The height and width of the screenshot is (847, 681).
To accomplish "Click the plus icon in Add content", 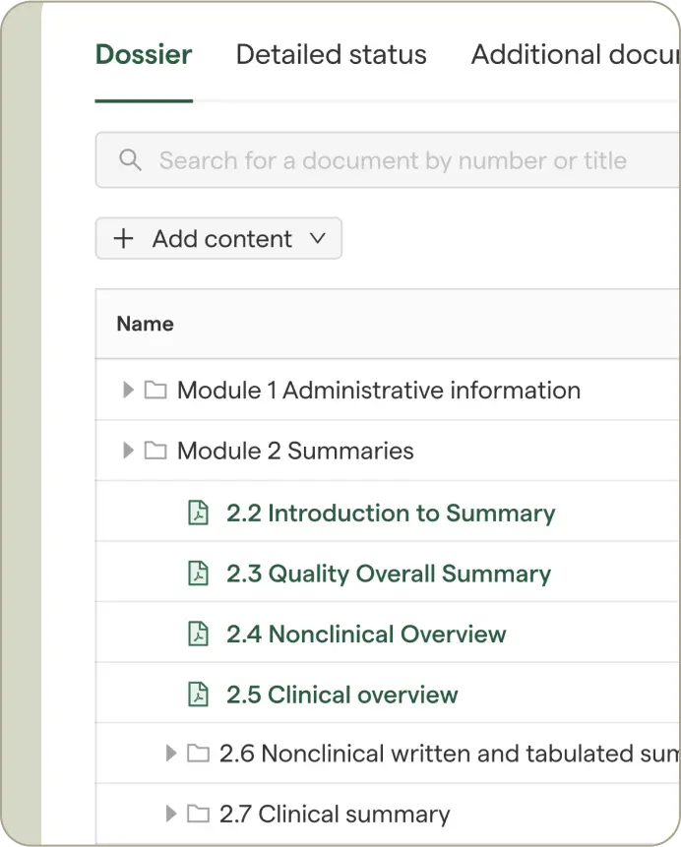I will [124, 239].
